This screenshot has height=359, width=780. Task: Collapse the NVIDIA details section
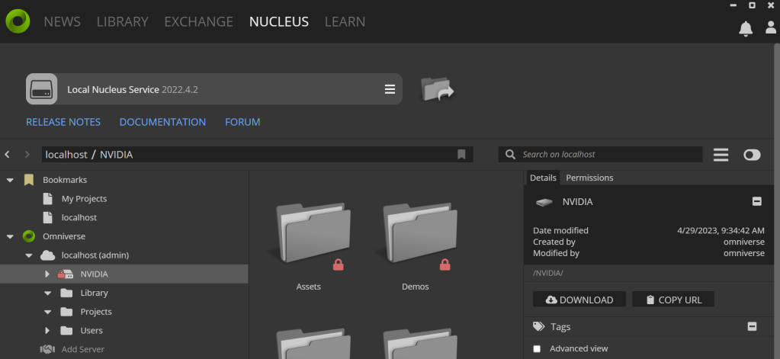[x=756, y=202]
